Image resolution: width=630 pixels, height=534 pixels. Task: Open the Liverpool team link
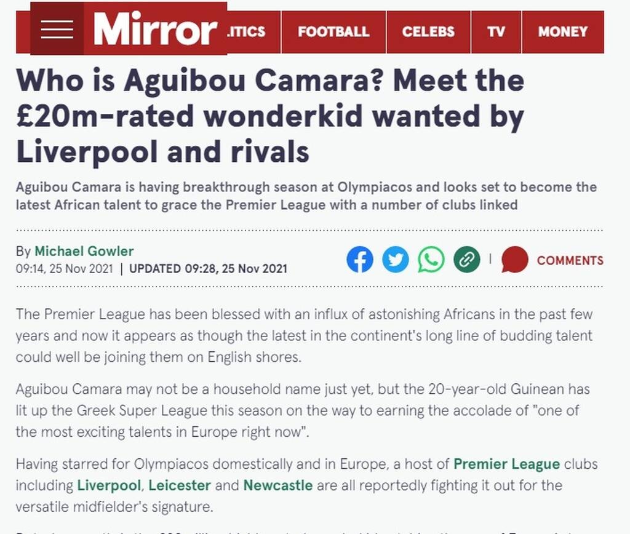(110, 485)
